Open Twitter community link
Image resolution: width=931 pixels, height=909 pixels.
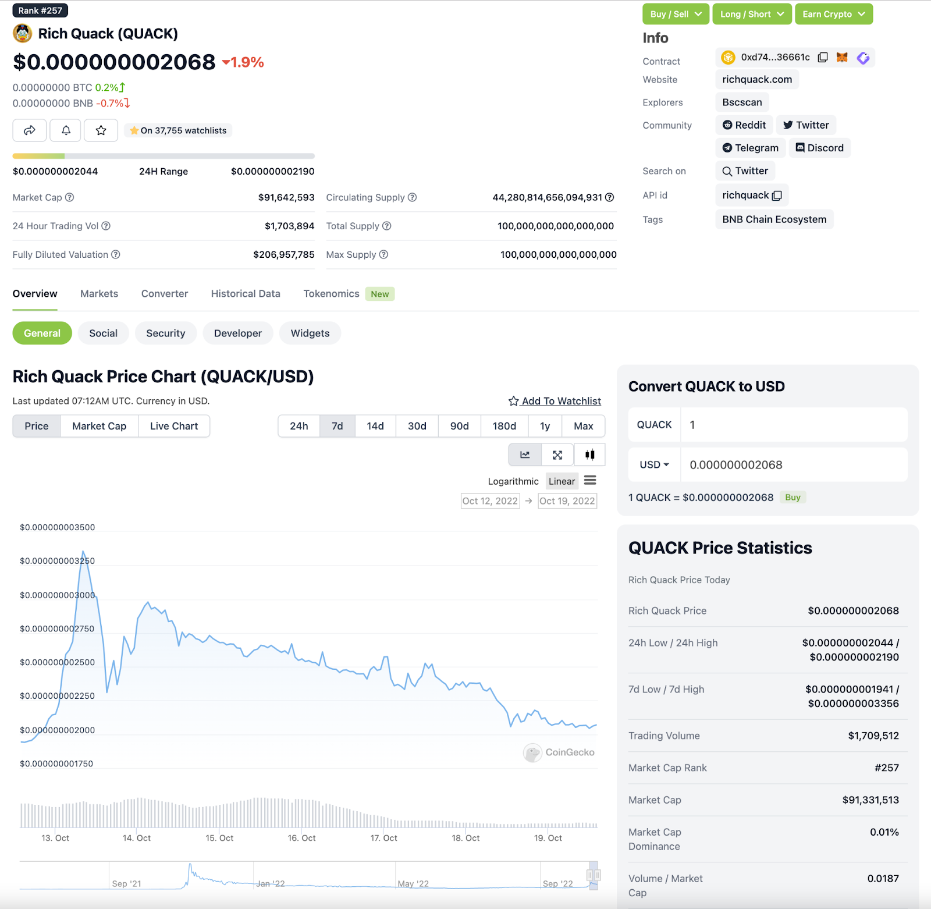click(x=806, y=125)
